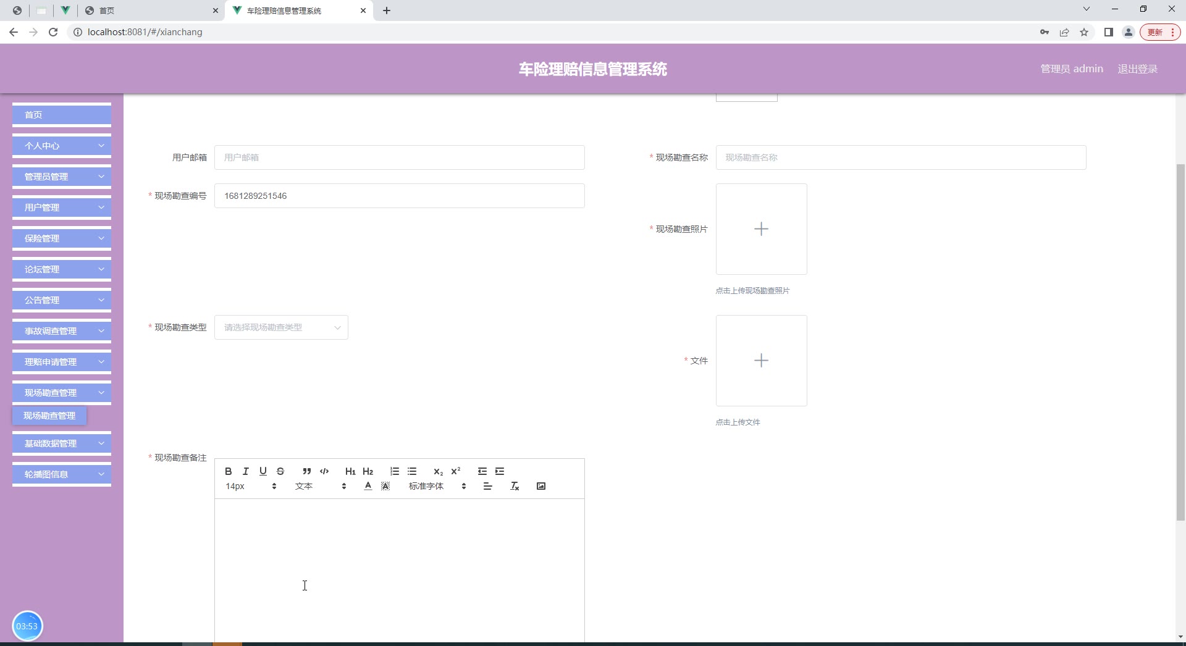Focus the 现场勘查名称 input field
Screen dimensions: 1186x646
click(x=901, y=157)
